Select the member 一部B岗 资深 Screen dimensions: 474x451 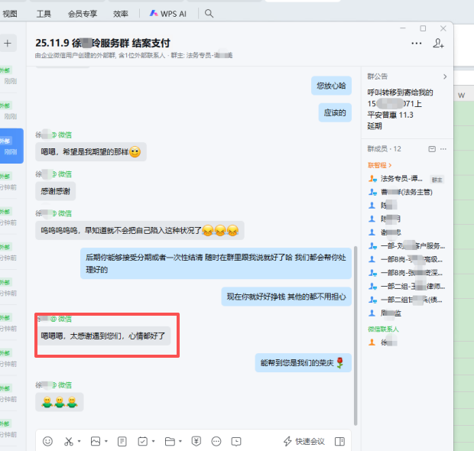(x=406, y=273)
